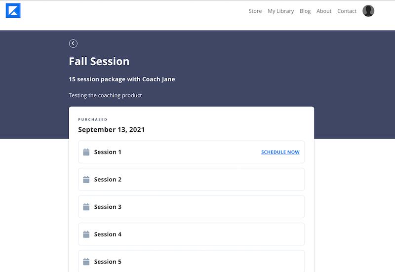Open the Blog page
Screen dimensions: 395x272
pos(305,11)
